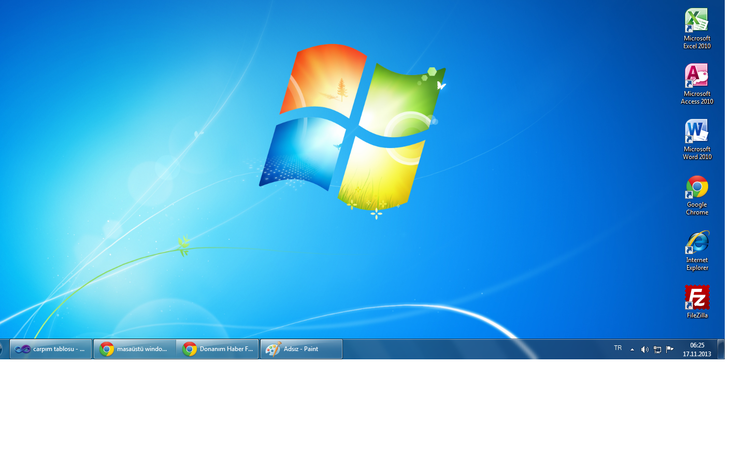Switch to the 'Adsız - Paint' taskbar button
The height and width of the screenshot is (466, 746).
point(301,349)
